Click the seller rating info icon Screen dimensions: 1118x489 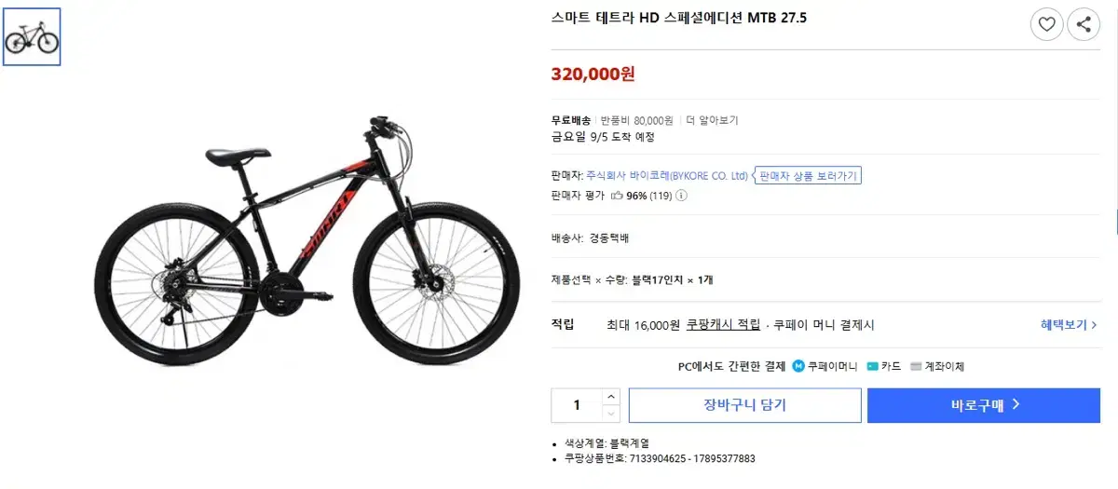(x=681, y=196)
